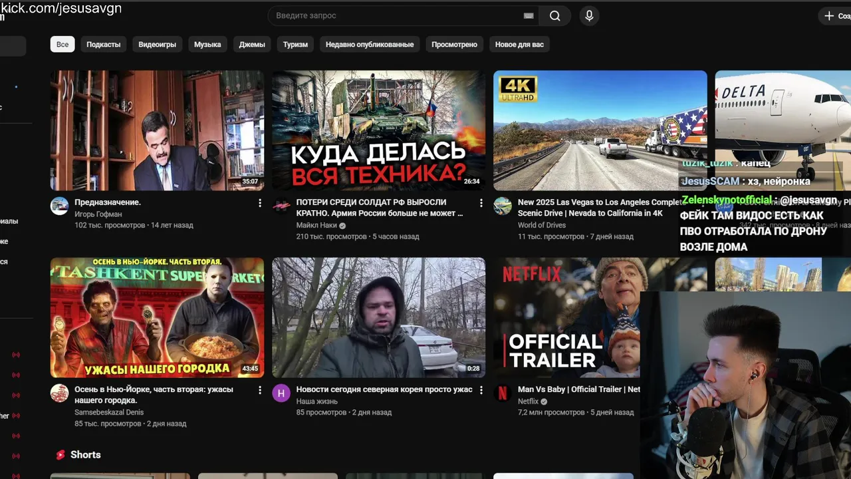The width and height of the screenshot is (851, 479).
Task: Click channel name World of Drives
Action: (542, 226)
